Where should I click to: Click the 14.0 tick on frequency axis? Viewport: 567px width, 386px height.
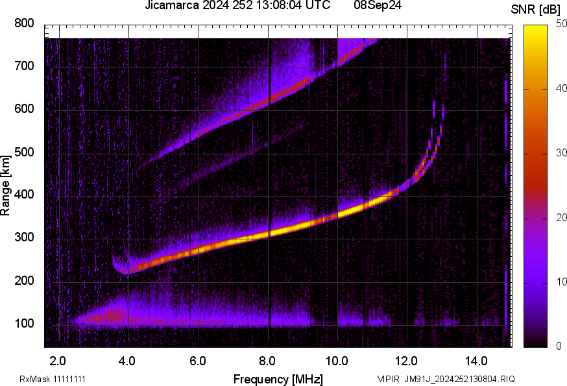tap(476, 360)
